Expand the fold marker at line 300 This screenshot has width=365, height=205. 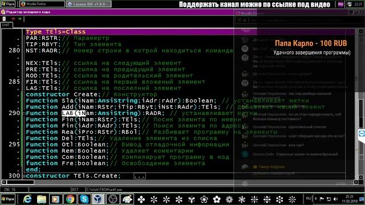tap(24, 176)
